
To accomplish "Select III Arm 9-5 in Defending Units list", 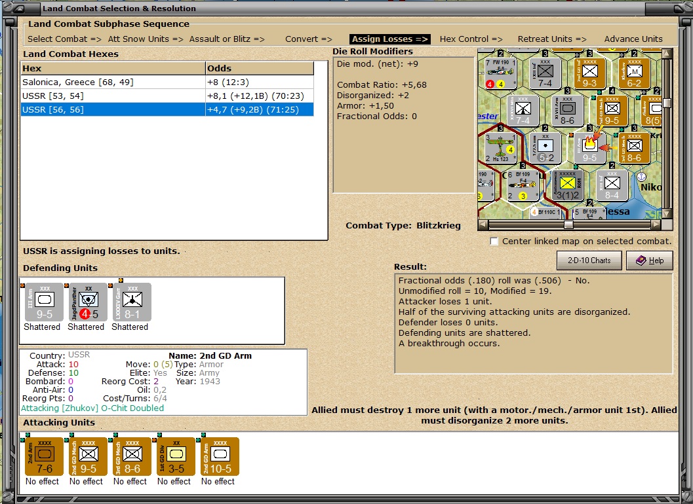I will click(x=43, y=302).
